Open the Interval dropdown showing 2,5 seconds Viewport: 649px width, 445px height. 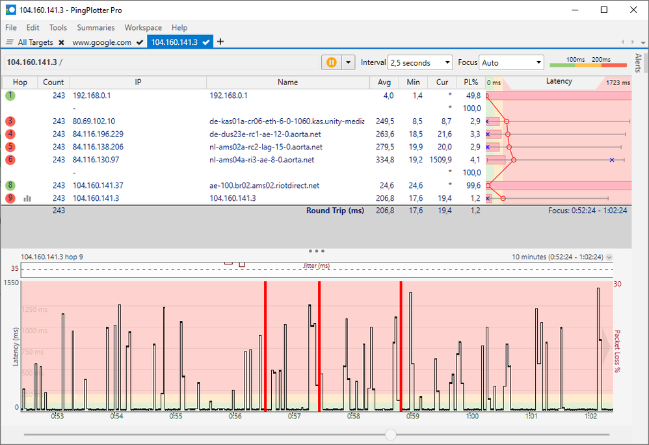[419, 63]
